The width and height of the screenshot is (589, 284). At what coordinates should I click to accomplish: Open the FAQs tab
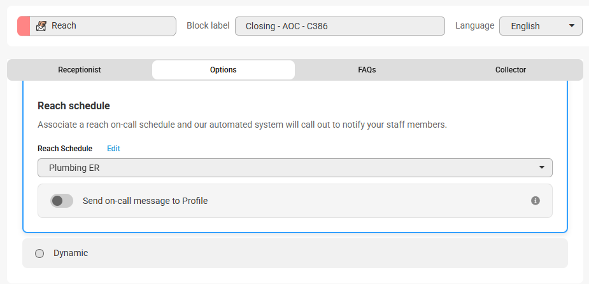tap(367, 70)
